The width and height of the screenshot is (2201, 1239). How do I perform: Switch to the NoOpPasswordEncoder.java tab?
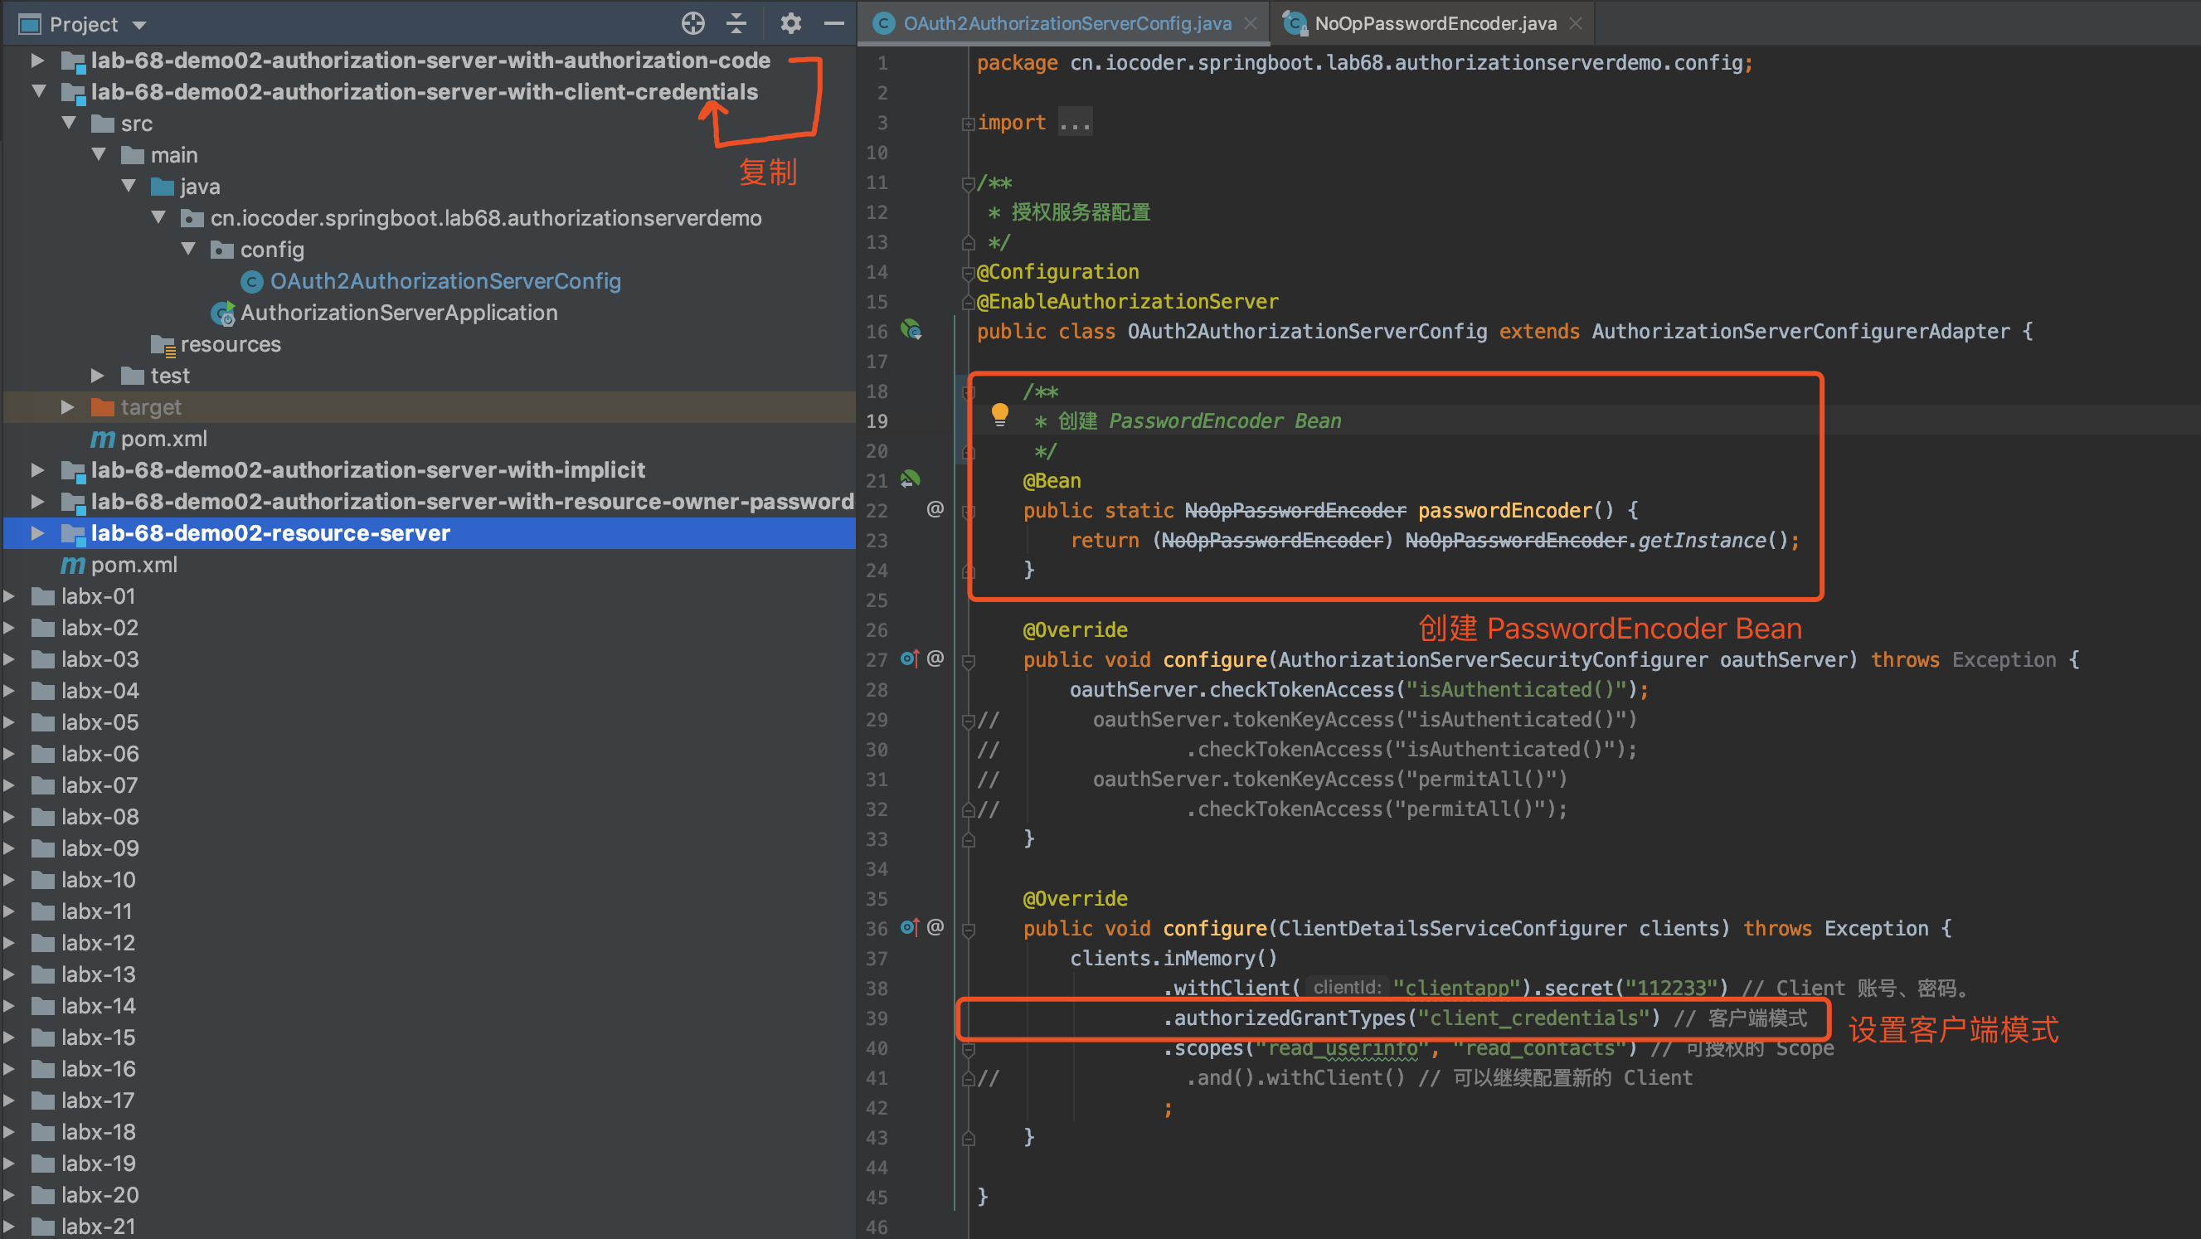[1434, 23]
